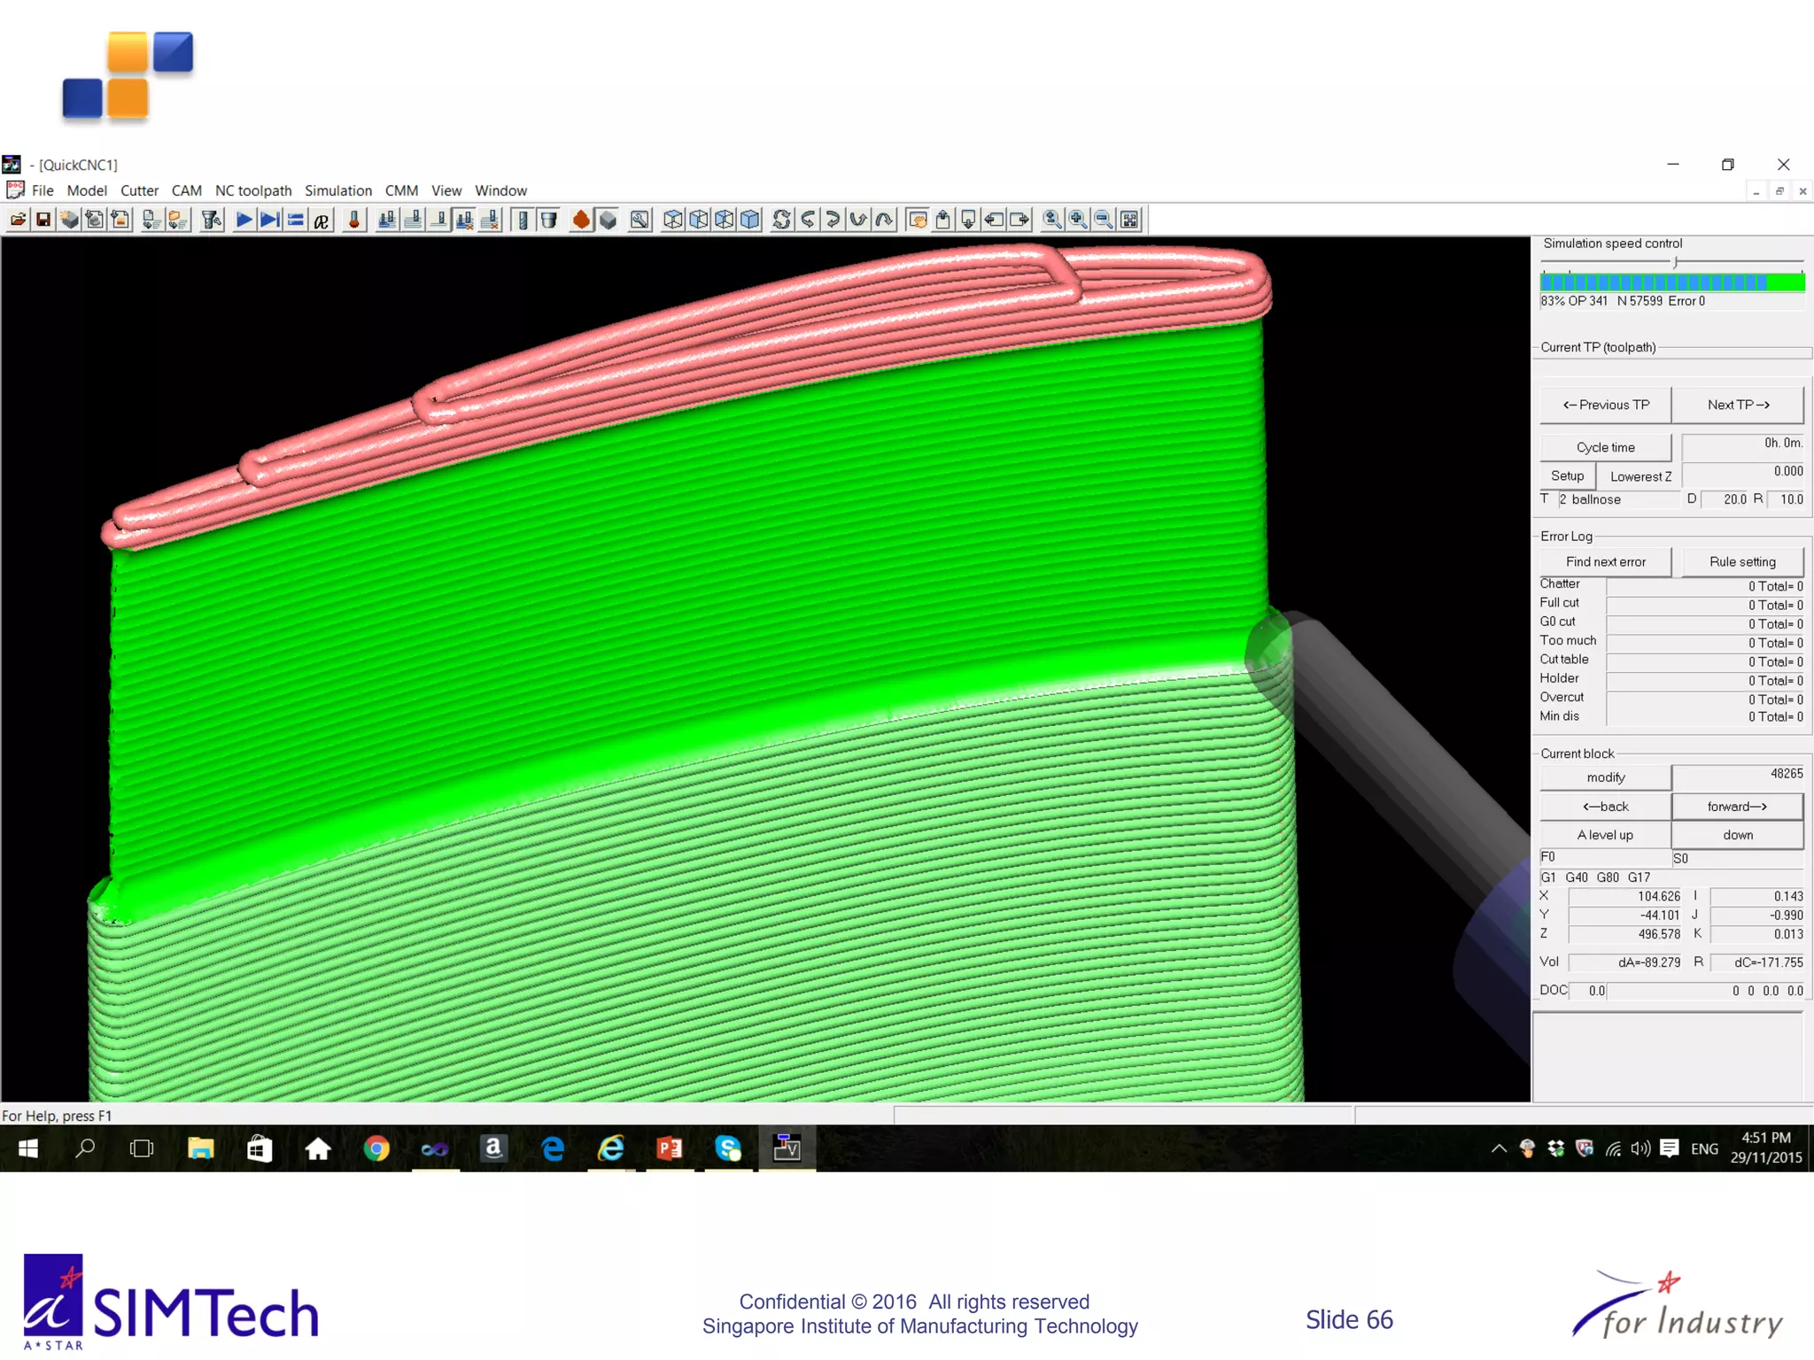Click the Next TP button
The width and height of the screenshot is (1814, 1360).
tap(1738, 405)
